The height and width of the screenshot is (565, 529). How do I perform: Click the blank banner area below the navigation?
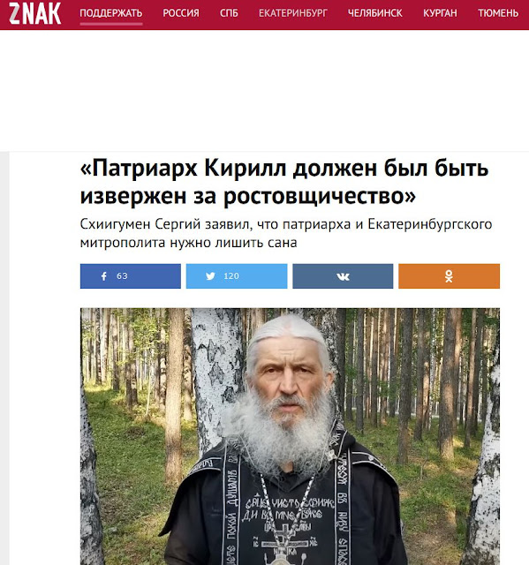265,90
